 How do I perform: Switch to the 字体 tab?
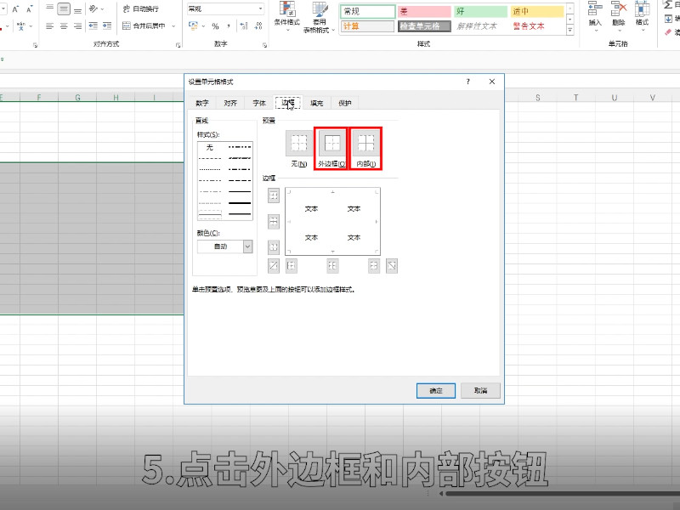tap(259, 103)
